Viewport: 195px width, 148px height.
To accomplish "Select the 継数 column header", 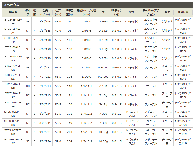I will (35, 12).
